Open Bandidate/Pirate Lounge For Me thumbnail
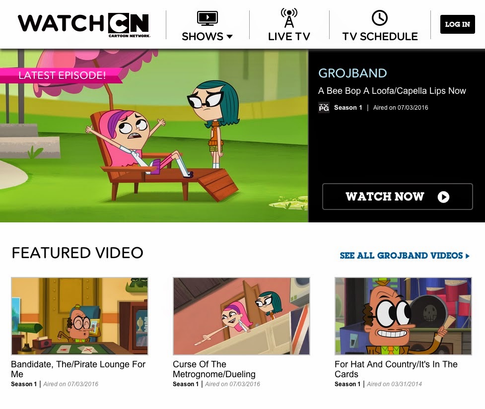The height and width of the screenshot is (409, 485). coord(79,316)
